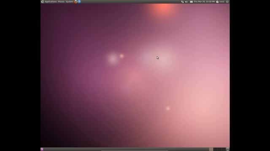Open the power session menu

click(227, 2)
